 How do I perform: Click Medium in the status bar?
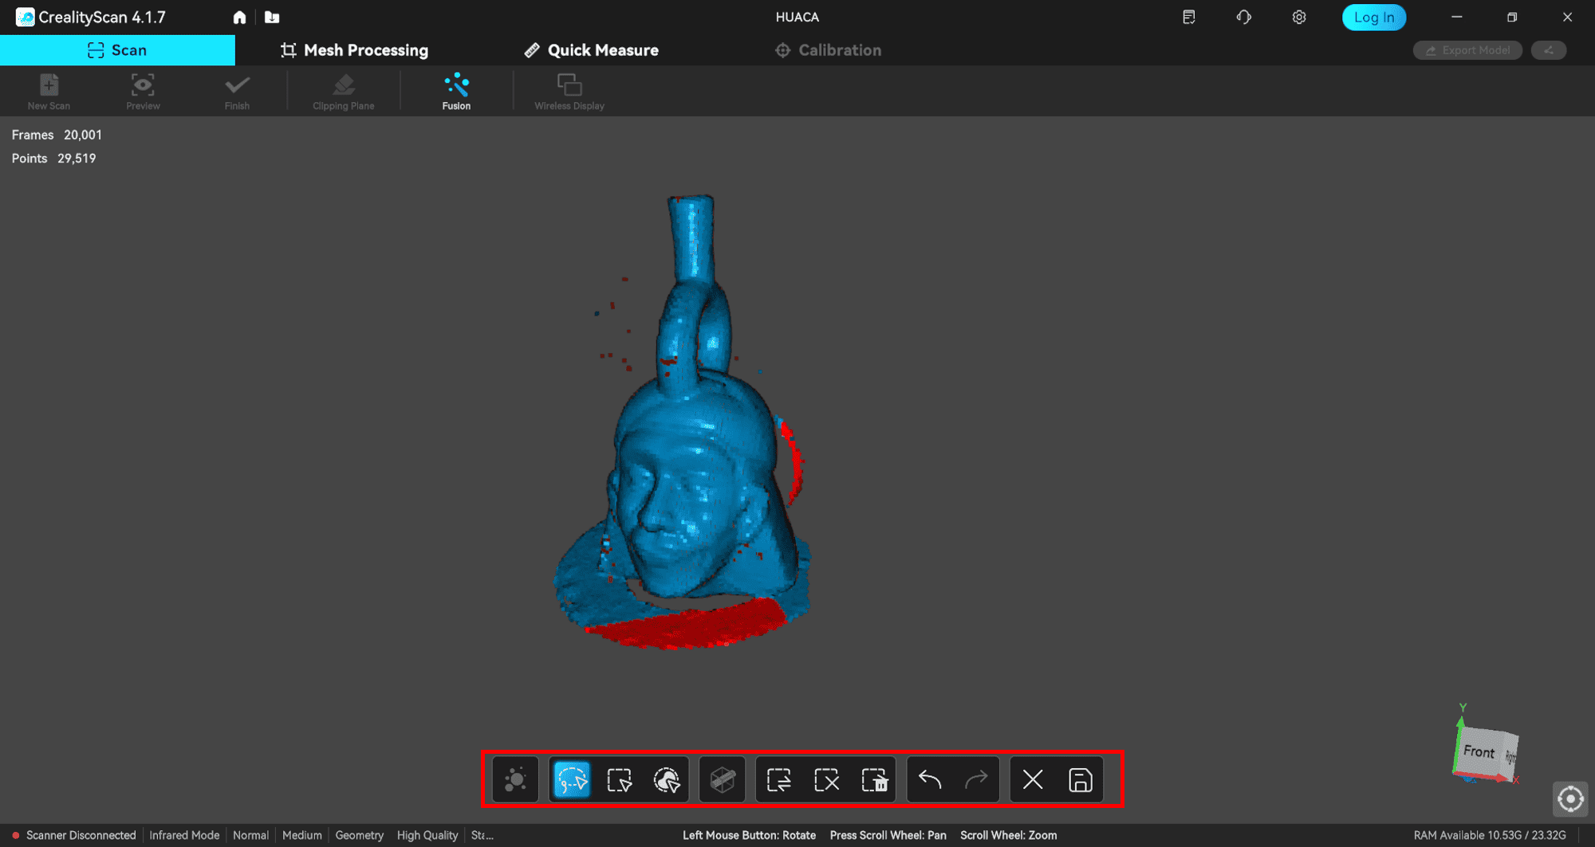tap(302, 835)
